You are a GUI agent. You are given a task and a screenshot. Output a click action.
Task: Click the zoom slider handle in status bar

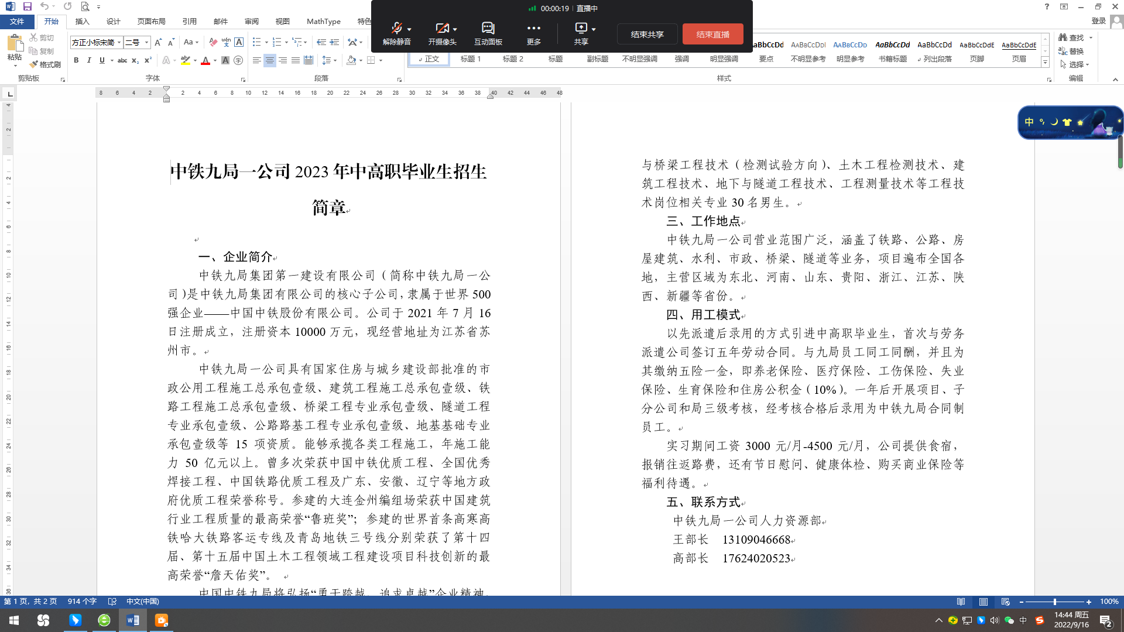point(1055,602)
